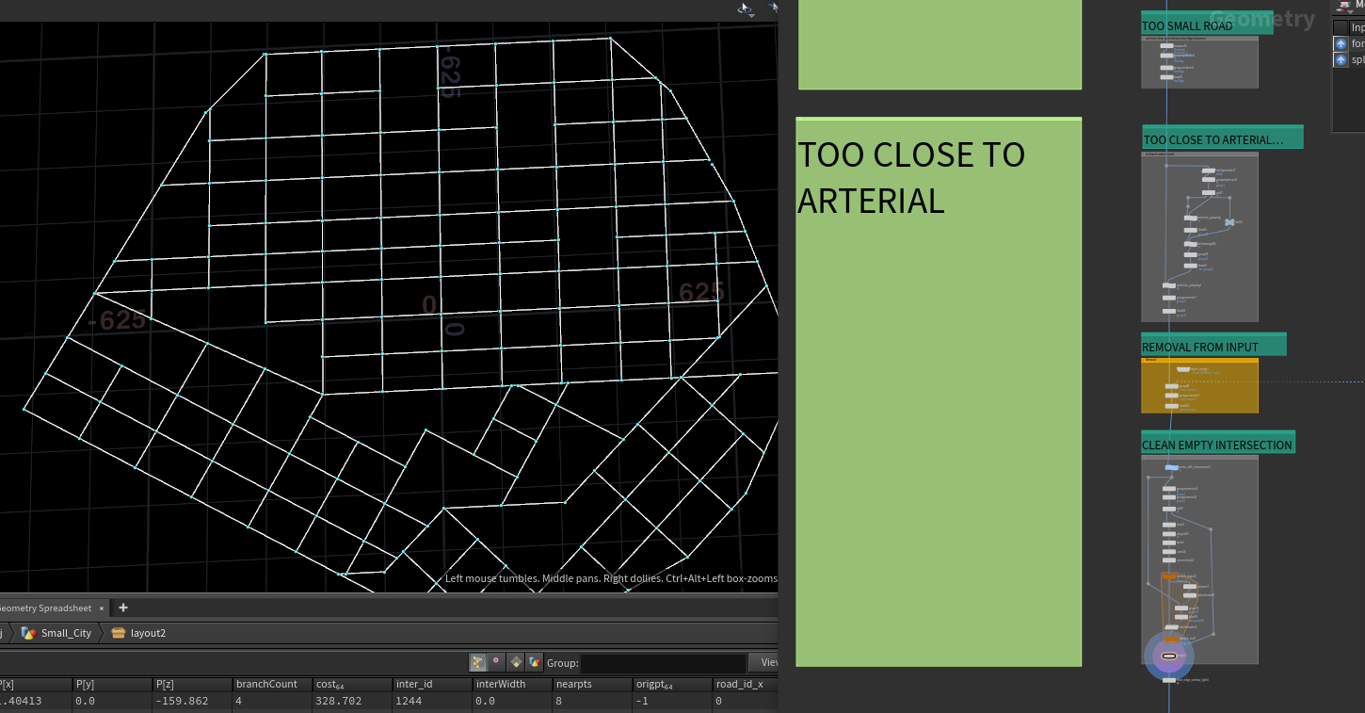Switch spreadsheet to Detail attribute view
This screenshot has width=1365, height=713.
pos(535,662)
